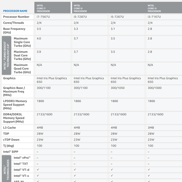Click dual core turbo 3.5 for i5-7267U
Screen dimensions: 182x182
113,52
